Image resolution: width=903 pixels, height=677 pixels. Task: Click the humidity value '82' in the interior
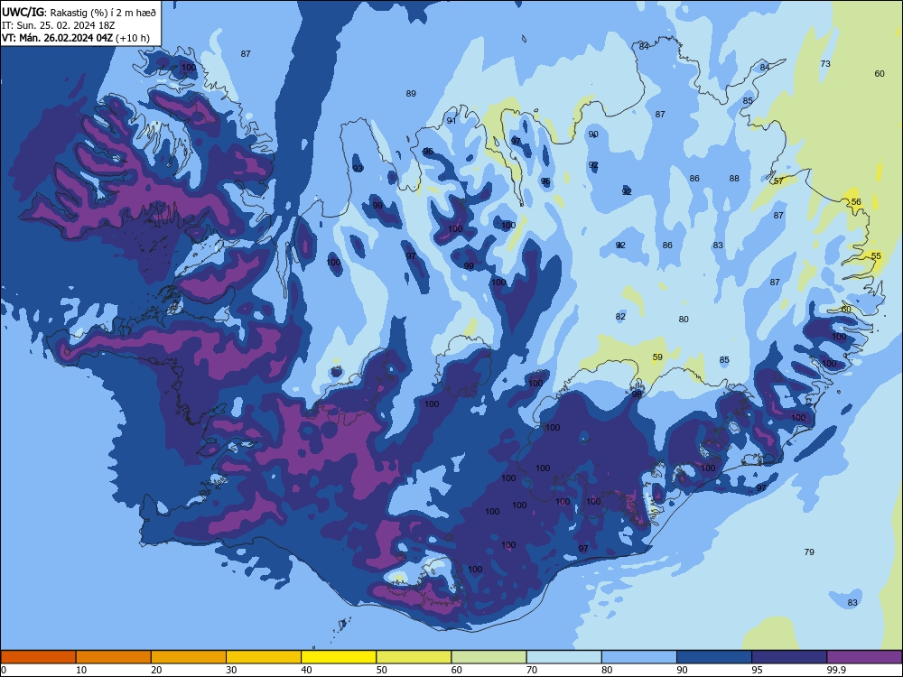pos(620,317)
